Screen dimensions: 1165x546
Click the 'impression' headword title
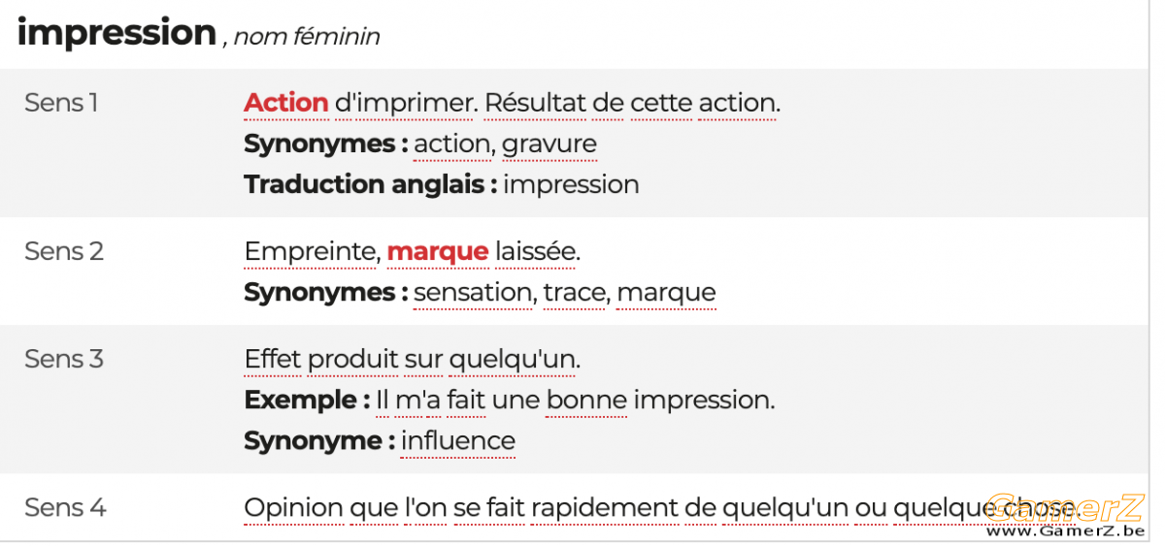(x=116, y=34)
